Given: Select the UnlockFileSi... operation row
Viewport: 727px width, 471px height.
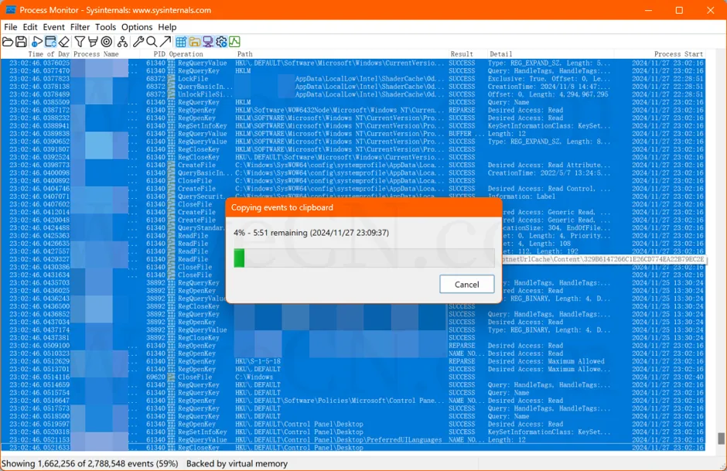Looking at the screenshot, I should [x=353, y=94].
